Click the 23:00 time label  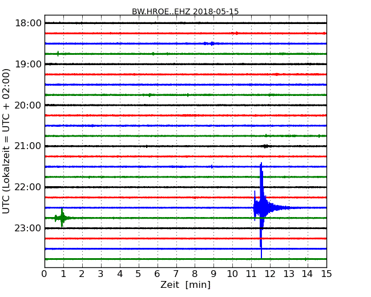click(28, 228)
